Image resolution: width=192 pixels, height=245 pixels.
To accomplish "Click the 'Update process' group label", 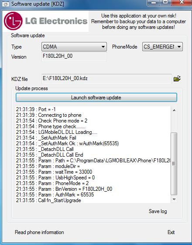I will coord(31,88).
